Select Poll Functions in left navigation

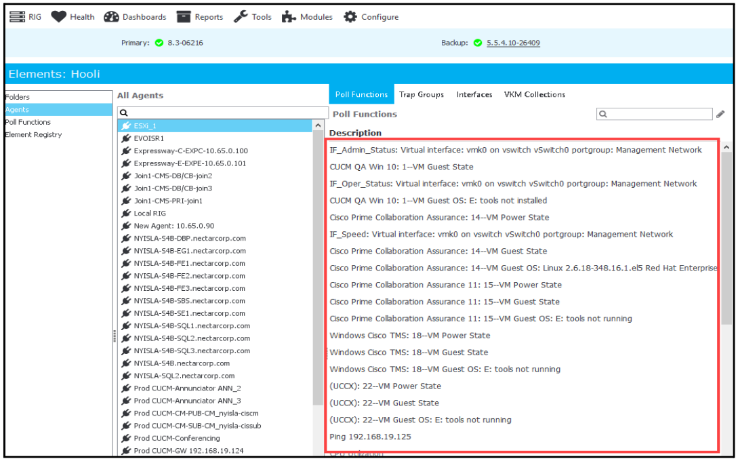28,122
